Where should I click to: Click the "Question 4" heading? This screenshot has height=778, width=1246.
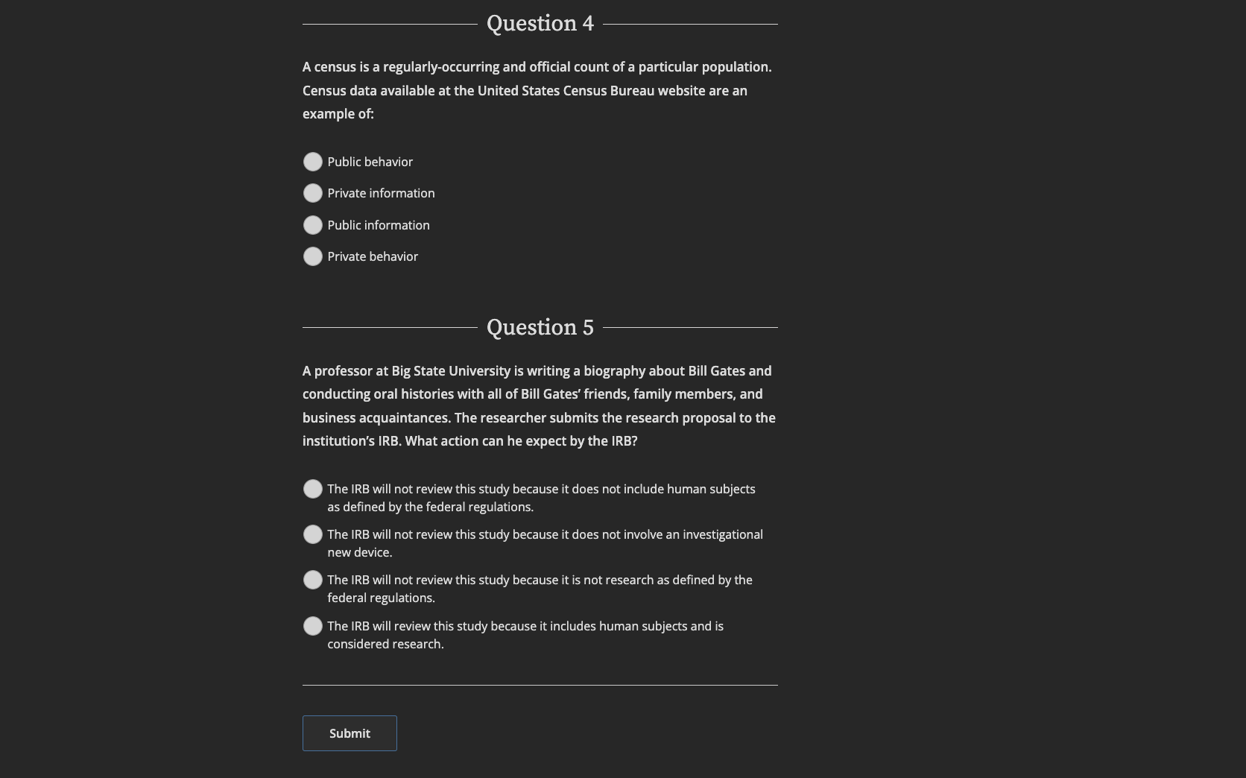point(540,23)
